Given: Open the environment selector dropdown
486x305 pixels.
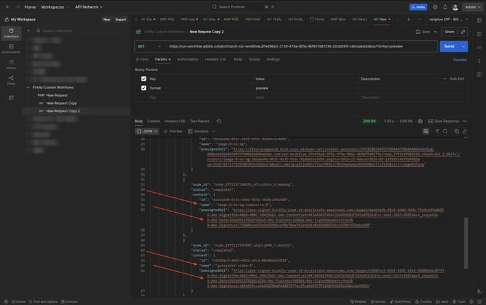Looking at the screenshot, I should tap(448, 19).
